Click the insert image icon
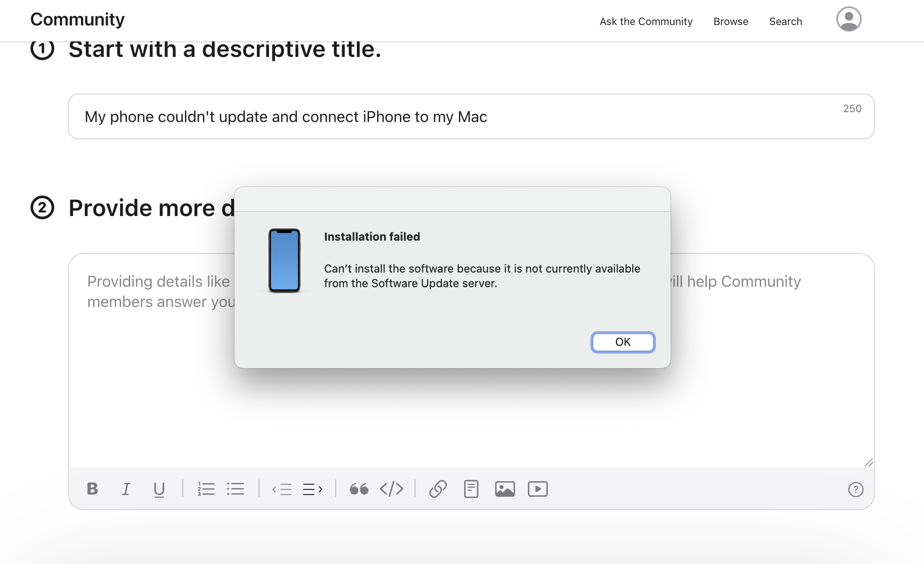The height and width of the screenshot is (564, 924). tap(504, 489)
